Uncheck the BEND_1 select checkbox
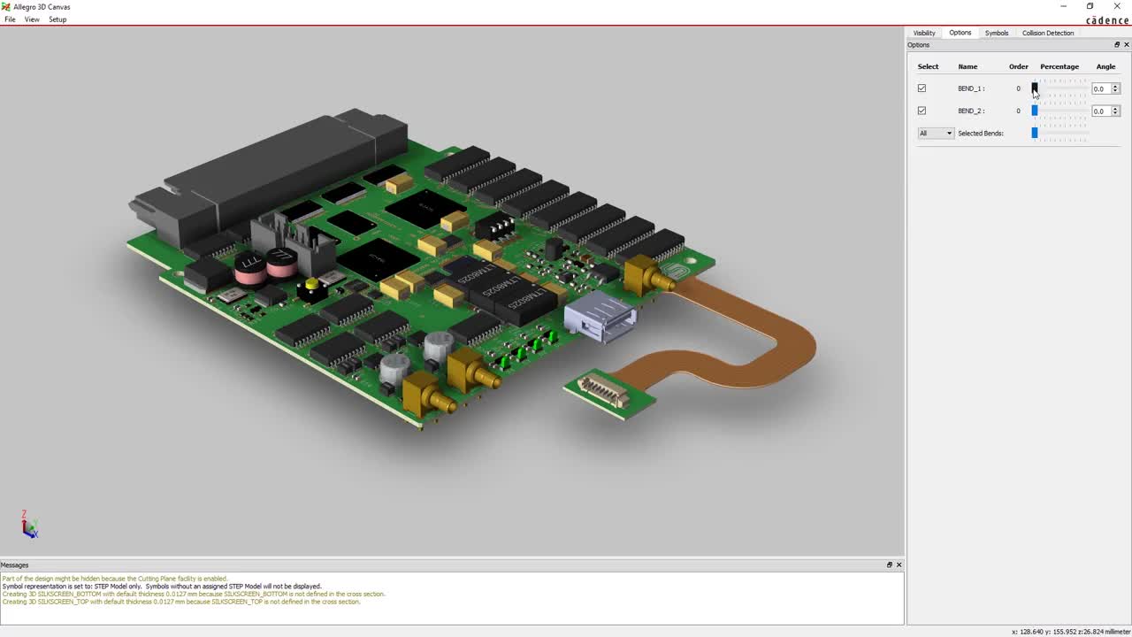 pyautogui.click(x=922, y=88)
